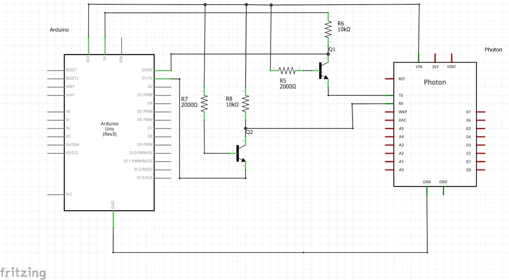The image size is (509, 280).
Task: Click the R5 2000Ω text label
Action: click(x=288, y=83)
